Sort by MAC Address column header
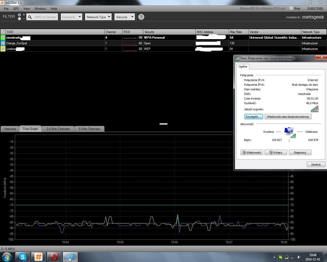Image resolution: width=327 pixels, height=262 pixels. [x=212, y=32]
